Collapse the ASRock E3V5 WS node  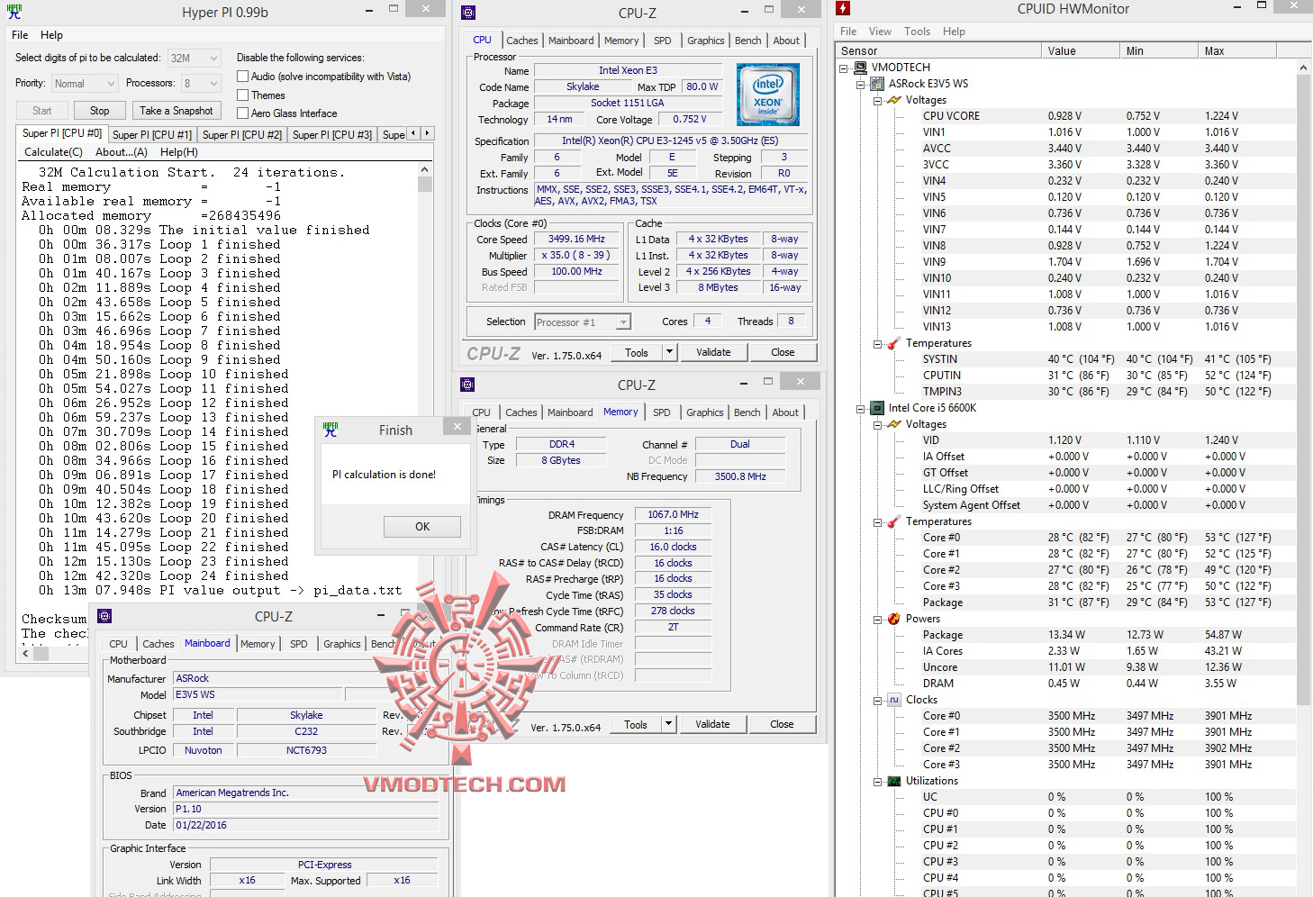[x=861, y=84]
